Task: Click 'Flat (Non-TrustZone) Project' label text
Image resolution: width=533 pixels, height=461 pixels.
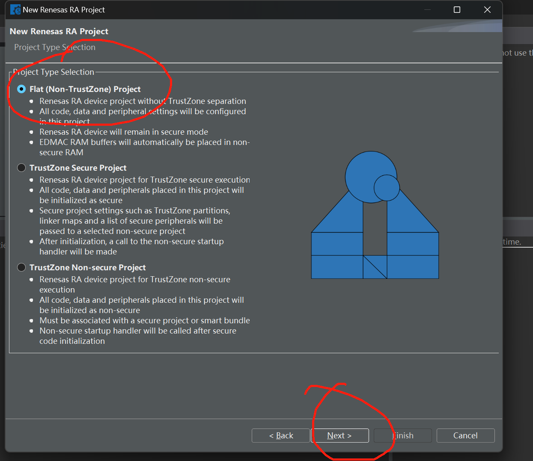Action: [x=85, y=89]
